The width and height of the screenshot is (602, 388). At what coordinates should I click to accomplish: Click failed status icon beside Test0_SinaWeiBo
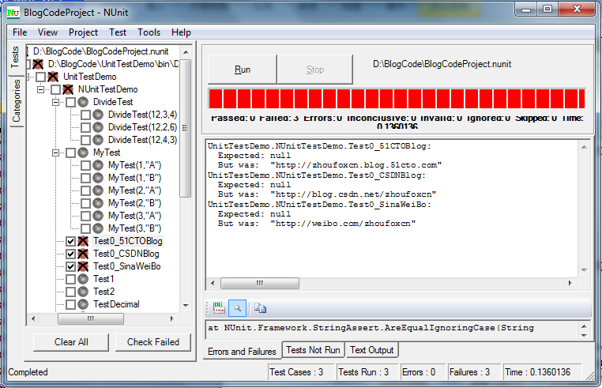[83, 266]
